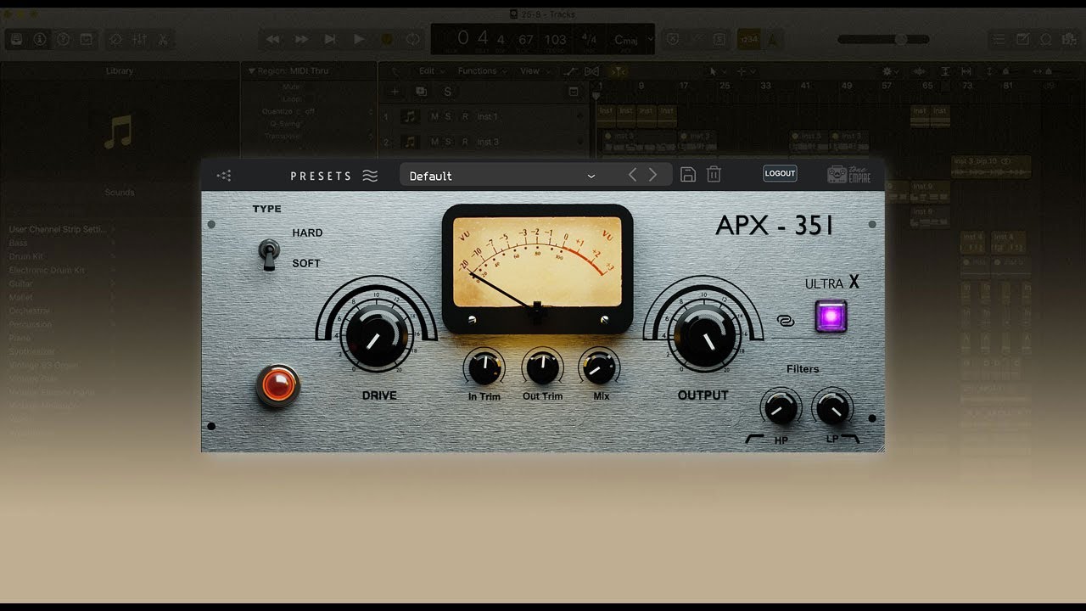Image resolution: width=1086 pixels, height=611 pixels.
Task: Toggle Logic's Cycle mode button
Action: click(413, 39)
